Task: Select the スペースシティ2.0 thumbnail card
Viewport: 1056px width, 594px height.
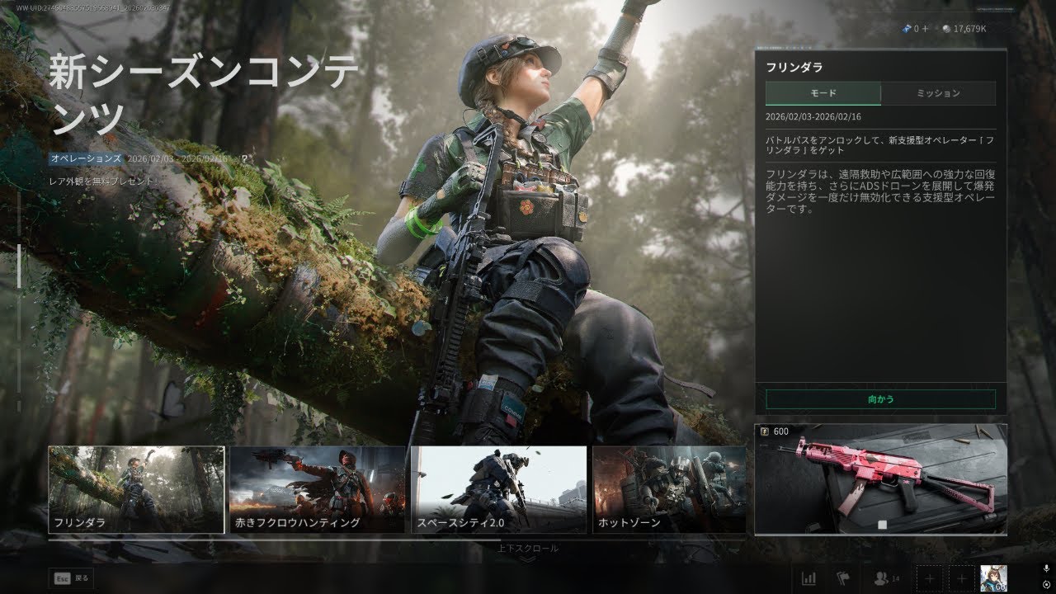Action: click(x=498, y=489)
